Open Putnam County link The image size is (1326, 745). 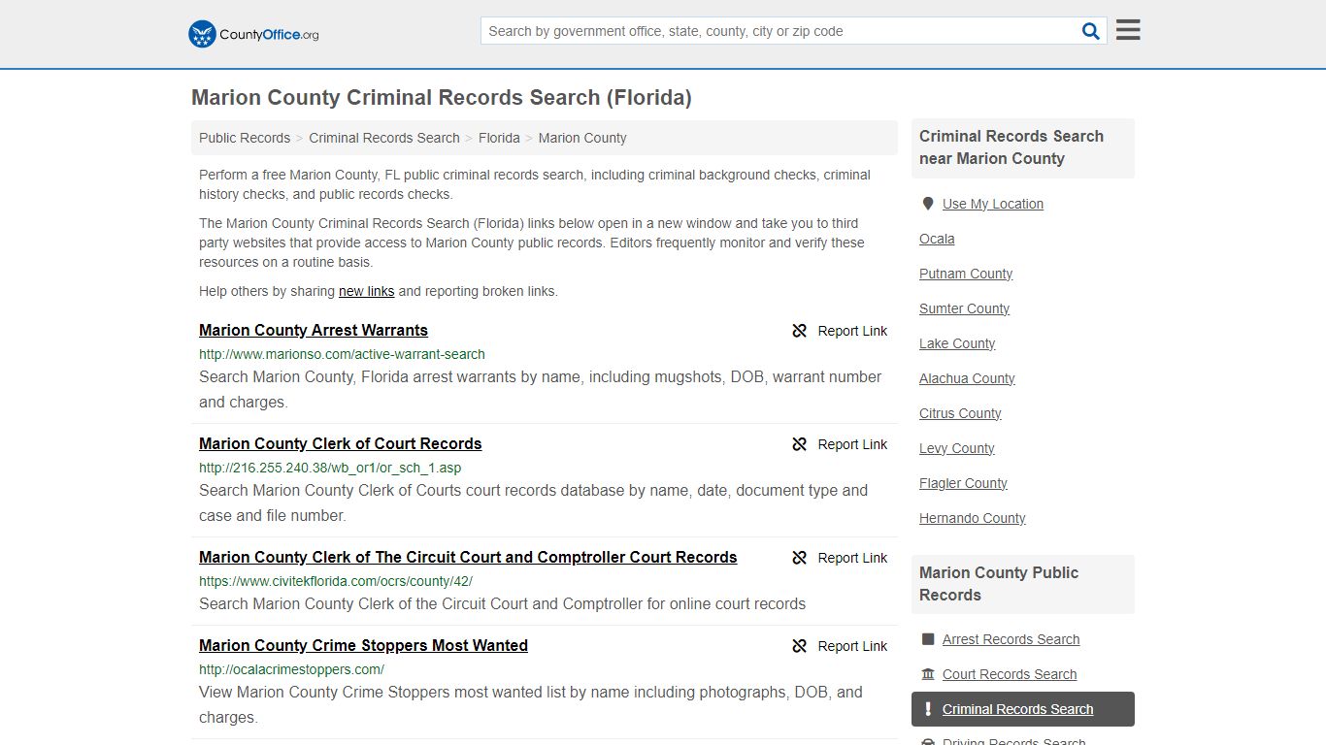[x=966, y=274]
